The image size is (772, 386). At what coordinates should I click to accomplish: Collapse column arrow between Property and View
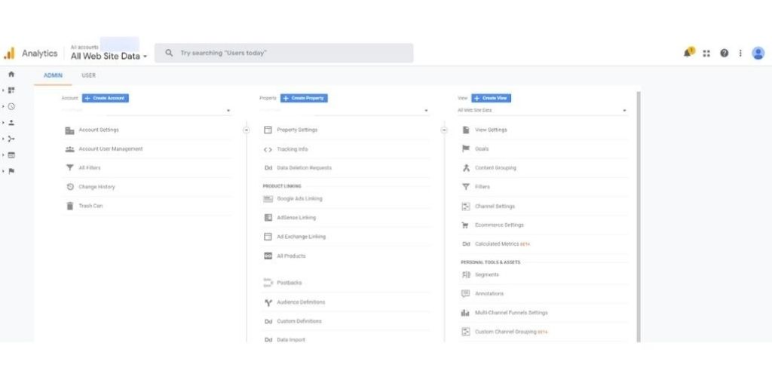[444, 130]
